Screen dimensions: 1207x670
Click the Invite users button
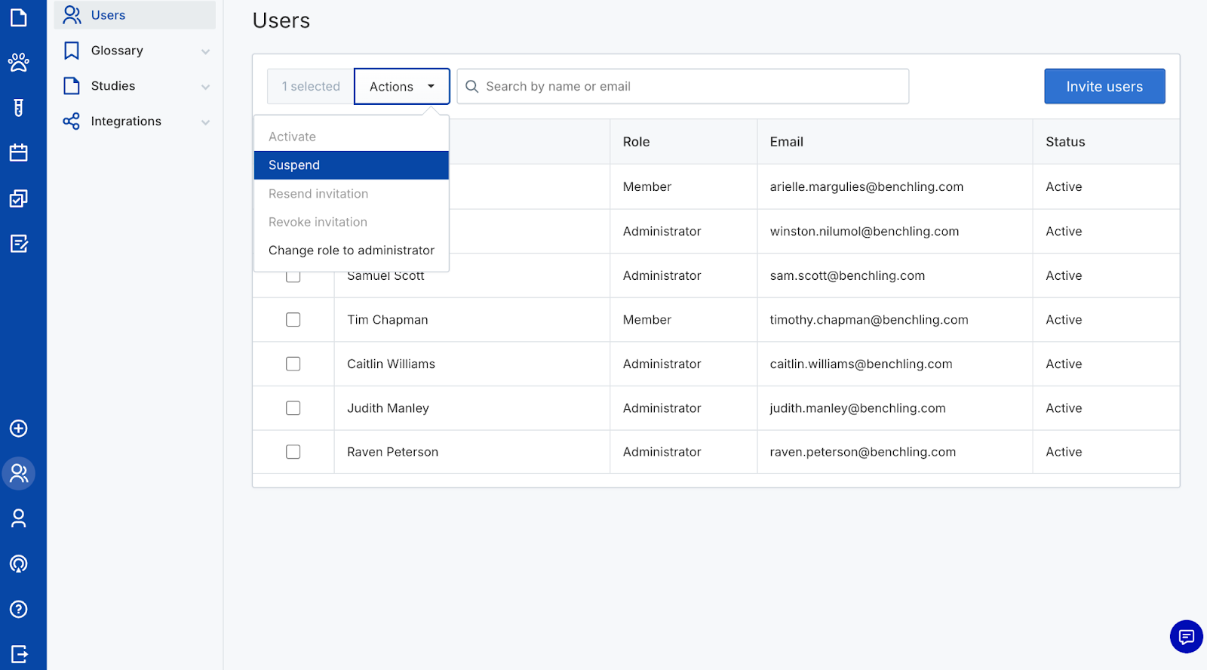click(x=1104, y=87)
